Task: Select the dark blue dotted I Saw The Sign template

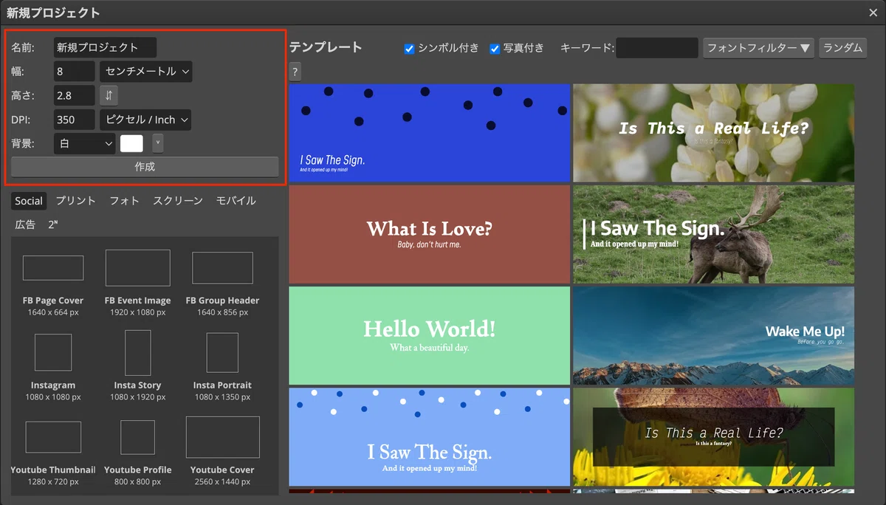Action: coord(430,133)
